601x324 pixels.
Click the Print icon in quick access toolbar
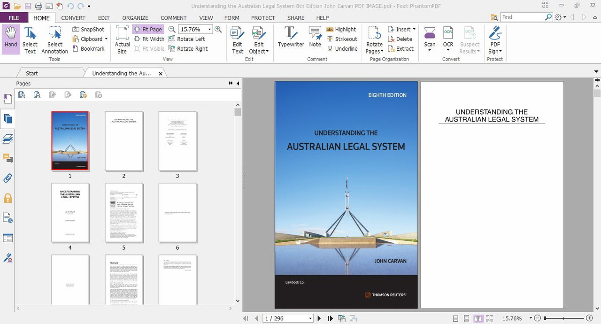pos(39,6)
